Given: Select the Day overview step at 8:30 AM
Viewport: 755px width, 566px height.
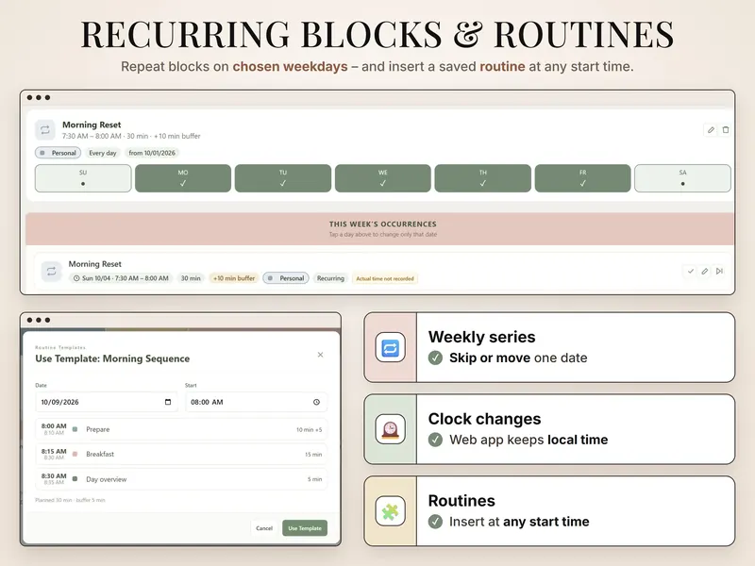Looking at the screenshot, I should (181, 479).
